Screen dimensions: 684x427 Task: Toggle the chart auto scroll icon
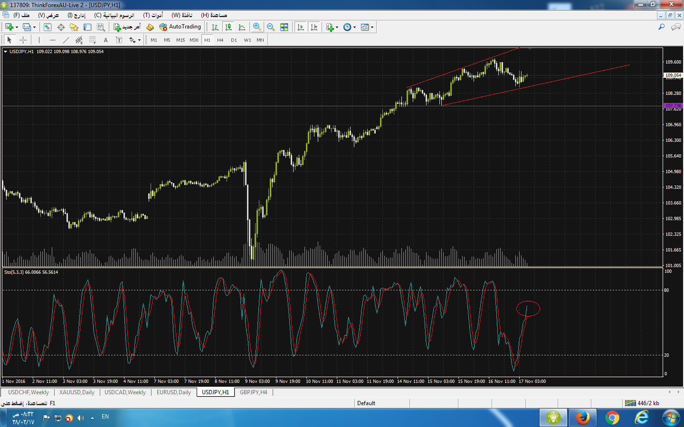pyautogui.click(x=301, y=27)
